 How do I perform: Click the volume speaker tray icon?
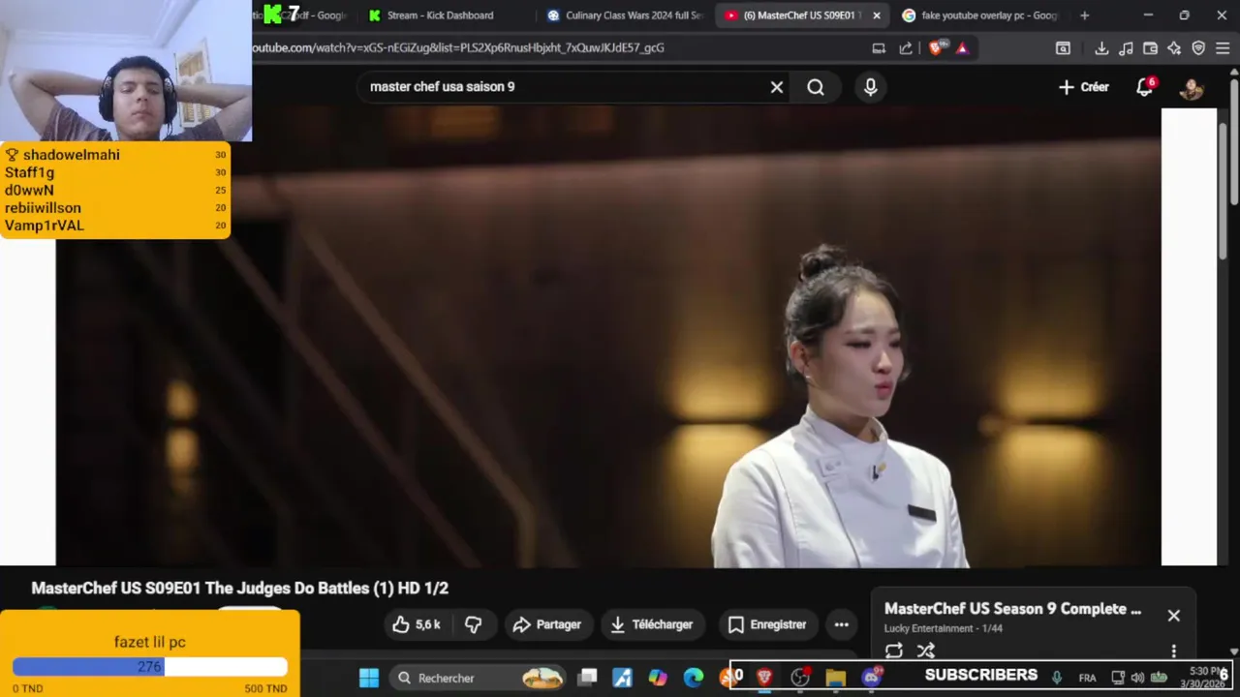tap(1137, 678)
